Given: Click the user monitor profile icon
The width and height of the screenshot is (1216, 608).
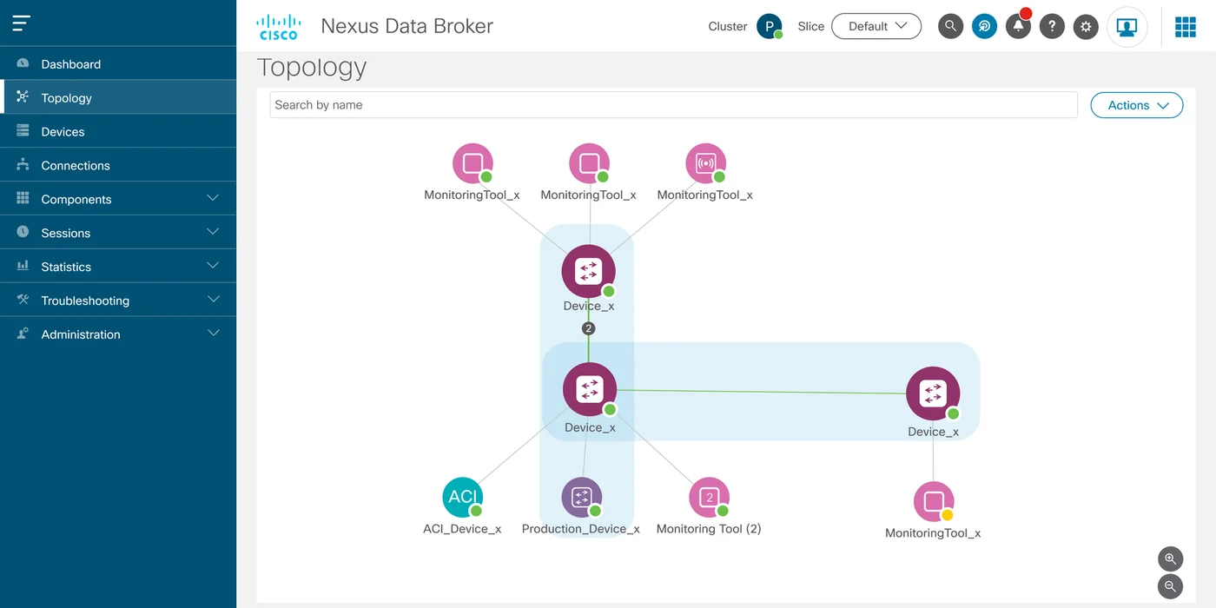Looking at the screenshot, I should pos(1127,27).
